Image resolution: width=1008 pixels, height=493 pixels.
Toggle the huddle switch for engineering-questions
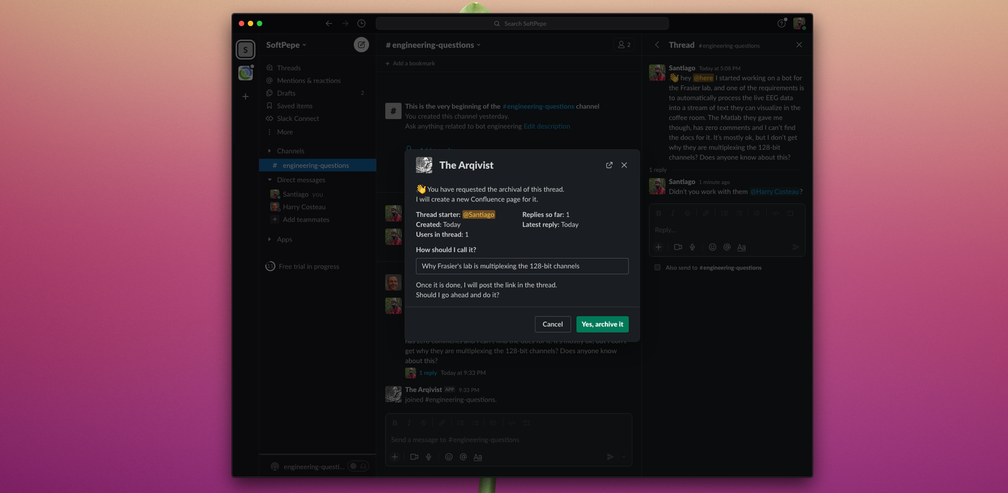[x=359, y=467]
